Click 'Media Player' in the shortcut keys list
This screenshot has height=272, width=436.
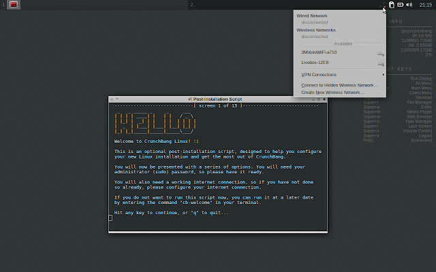click(420, 112)
